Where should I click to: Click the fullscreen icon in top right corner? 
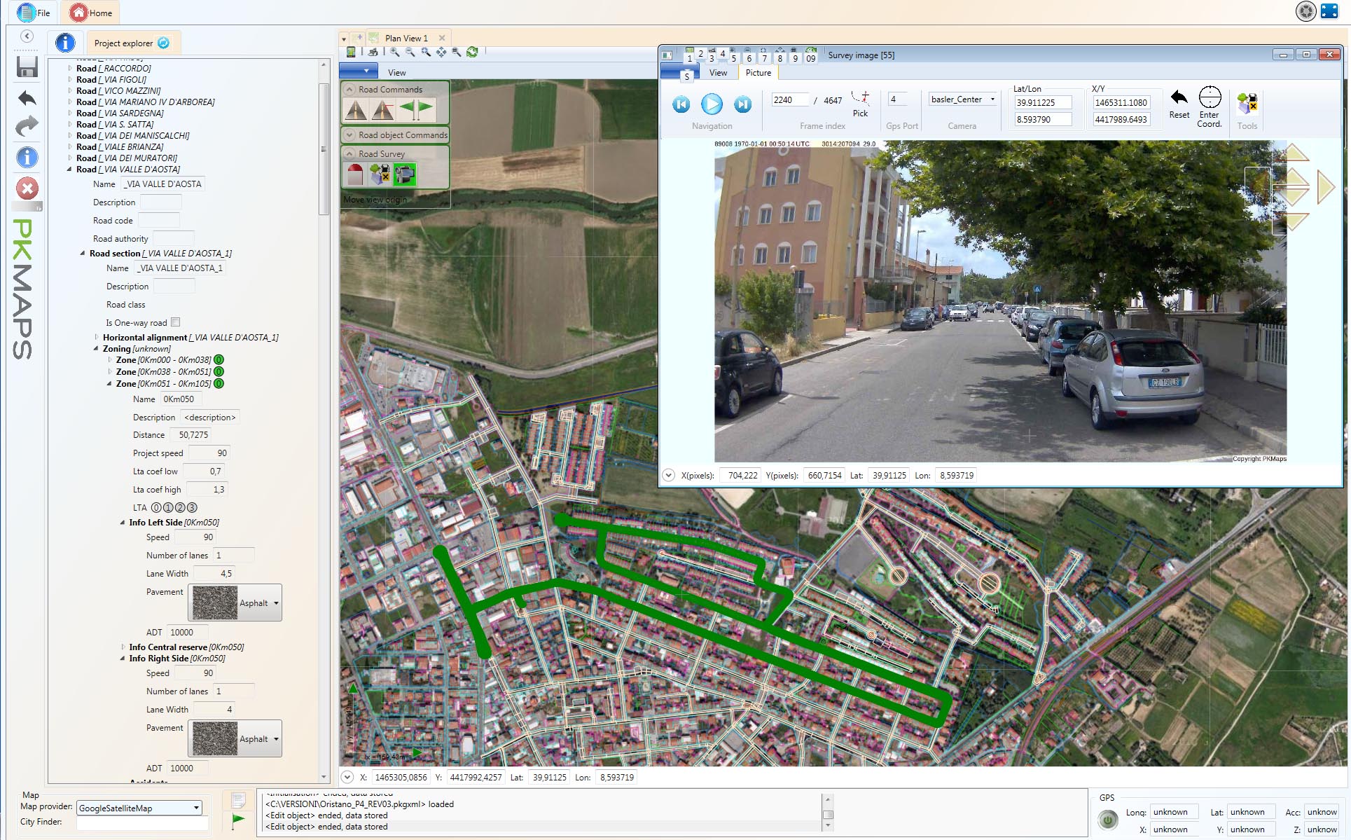[1329, 11]
